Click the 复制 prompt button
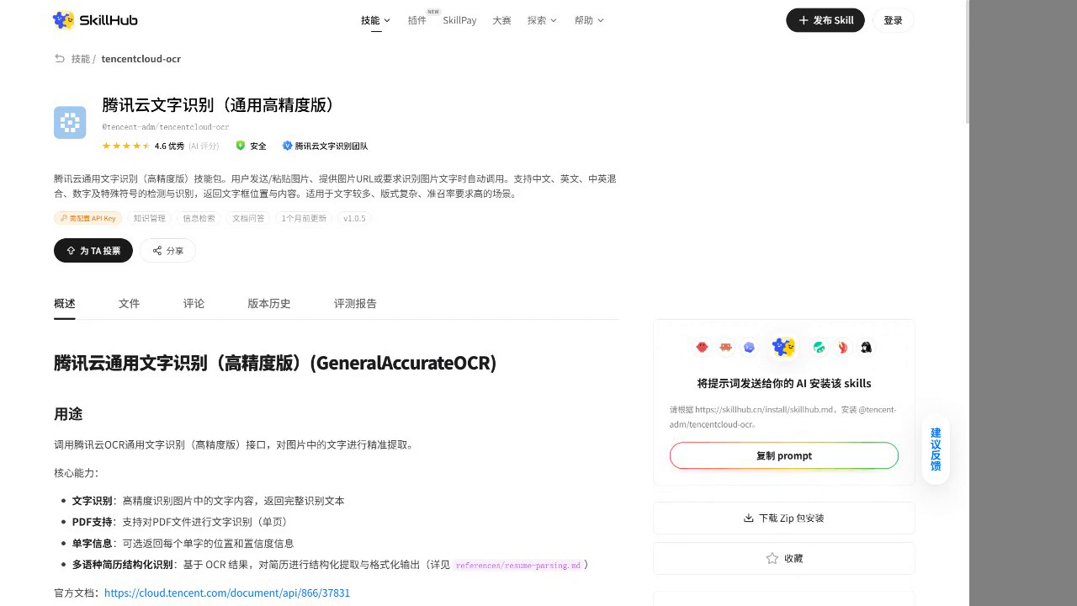 pyautogui.click(x=784, y=455)
